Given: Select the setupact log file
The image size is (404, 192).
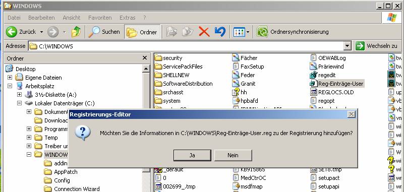Looking at the screenshot, I should pos(325,178).
